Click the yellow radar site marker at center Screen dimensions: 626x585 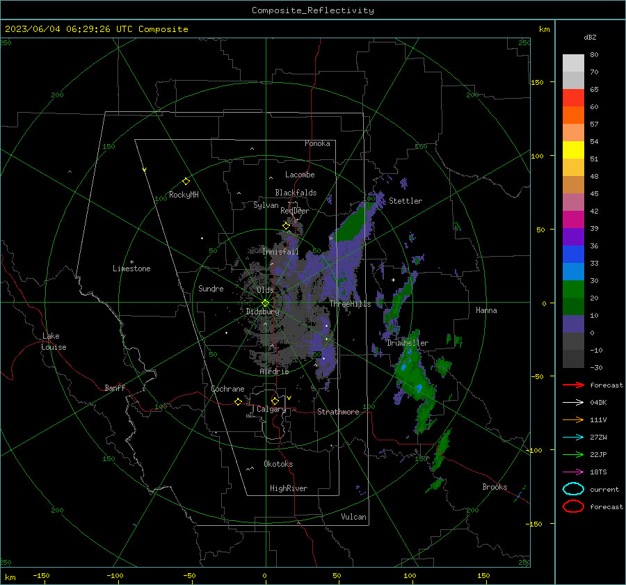click(265, 303)
